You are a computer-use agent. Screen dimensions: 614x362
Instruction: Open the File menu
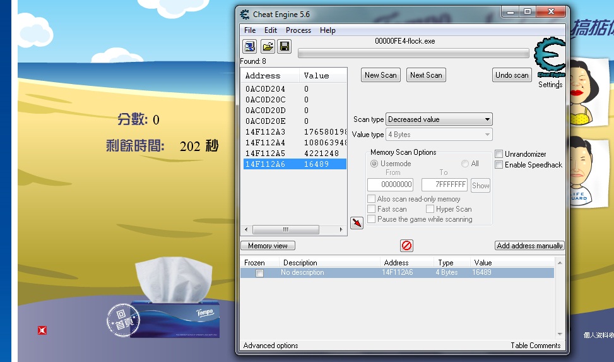250,30
